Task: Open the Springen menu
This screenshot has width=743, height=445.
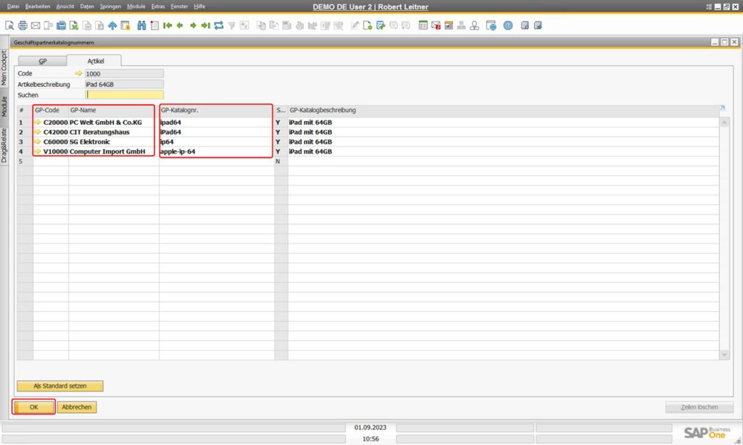Action: pyautogui.click(x=110, y=7)
